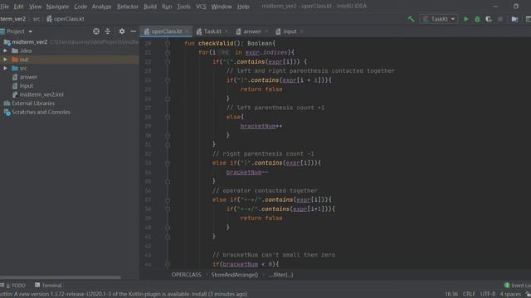
Task: Click the locate-in-project target icon
Action: (x=96, y=31)
